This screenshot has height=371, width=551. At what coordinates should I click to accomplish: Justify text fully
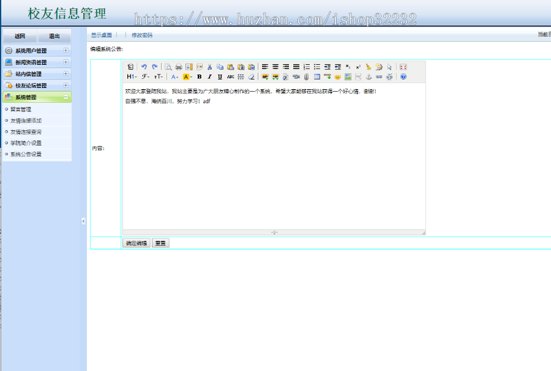tap(296, 67)
